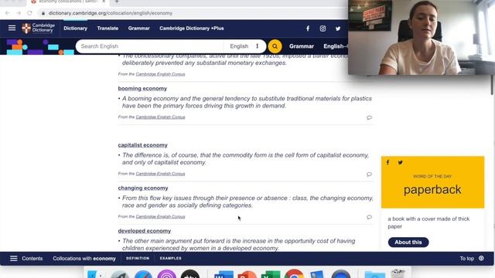Open the English language dropdown in search
This screenshot has height=278, width=495.
(x=239, y=46)
